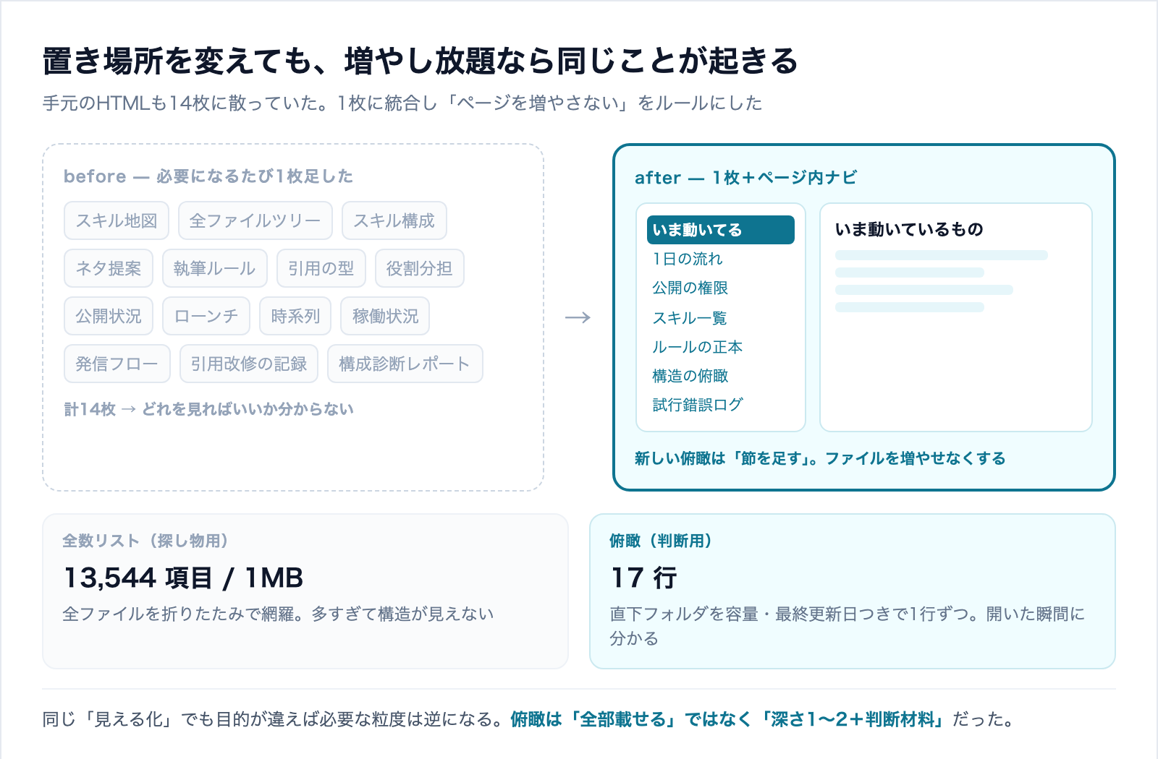The height and width of the screenshot is (759, 1158).
Task: Click the after — 1枚+ページ内ナビ label
Action: [x=745, y=178]
